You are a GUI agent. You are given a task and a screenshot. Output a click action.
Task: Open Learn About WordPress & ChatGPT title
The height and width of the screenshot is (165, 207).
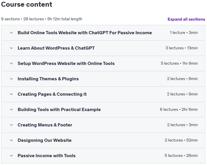56,48
